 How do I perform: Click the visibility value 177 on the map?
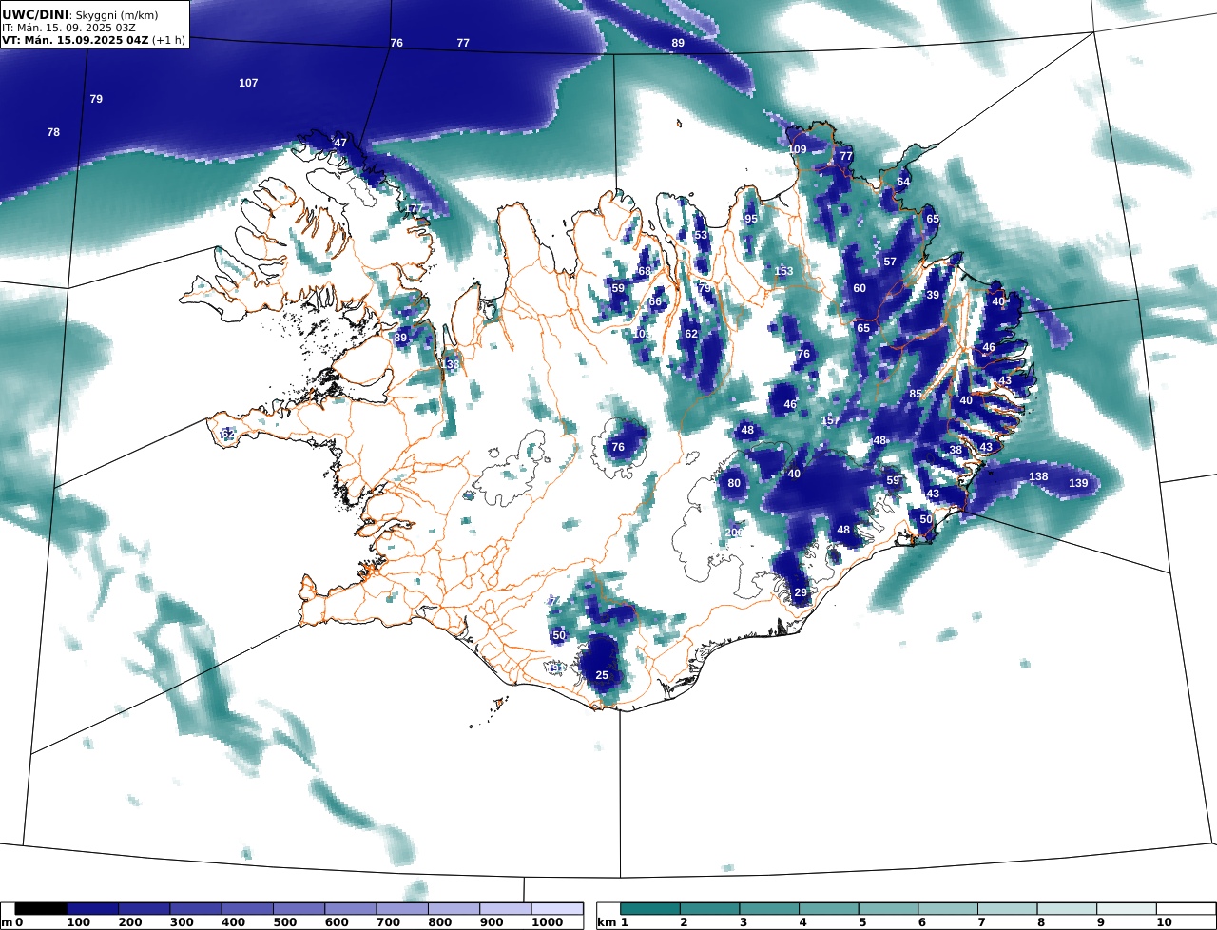click(x=414, y=208)
